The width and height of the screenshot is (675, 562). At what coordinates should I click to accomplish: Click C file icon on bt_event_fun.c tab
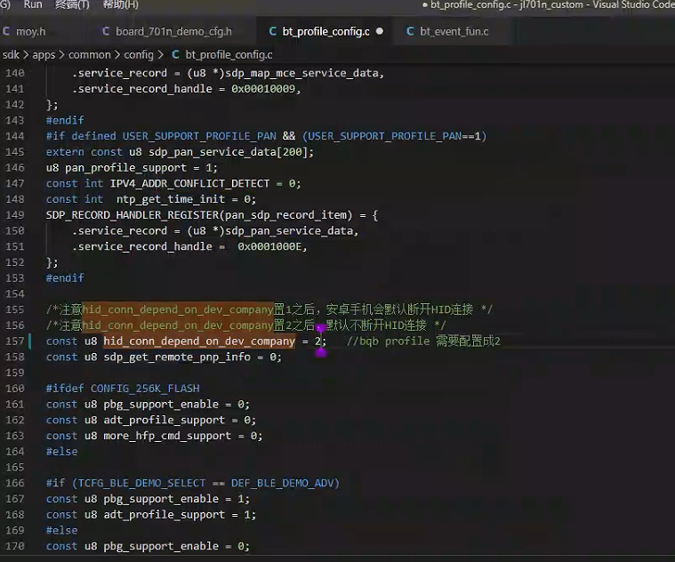[410, 31]
